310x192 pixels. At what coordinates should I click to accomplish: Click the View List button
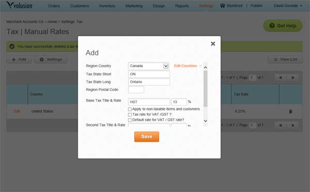point(285,59)
